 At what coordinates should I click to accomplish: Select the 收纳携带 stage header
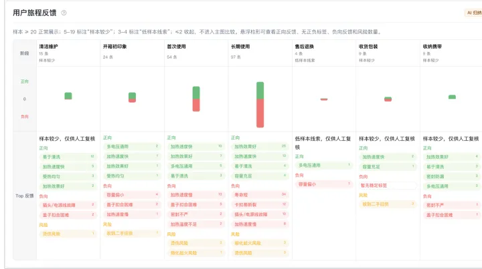pyautogui.click(x=432, y=47)
